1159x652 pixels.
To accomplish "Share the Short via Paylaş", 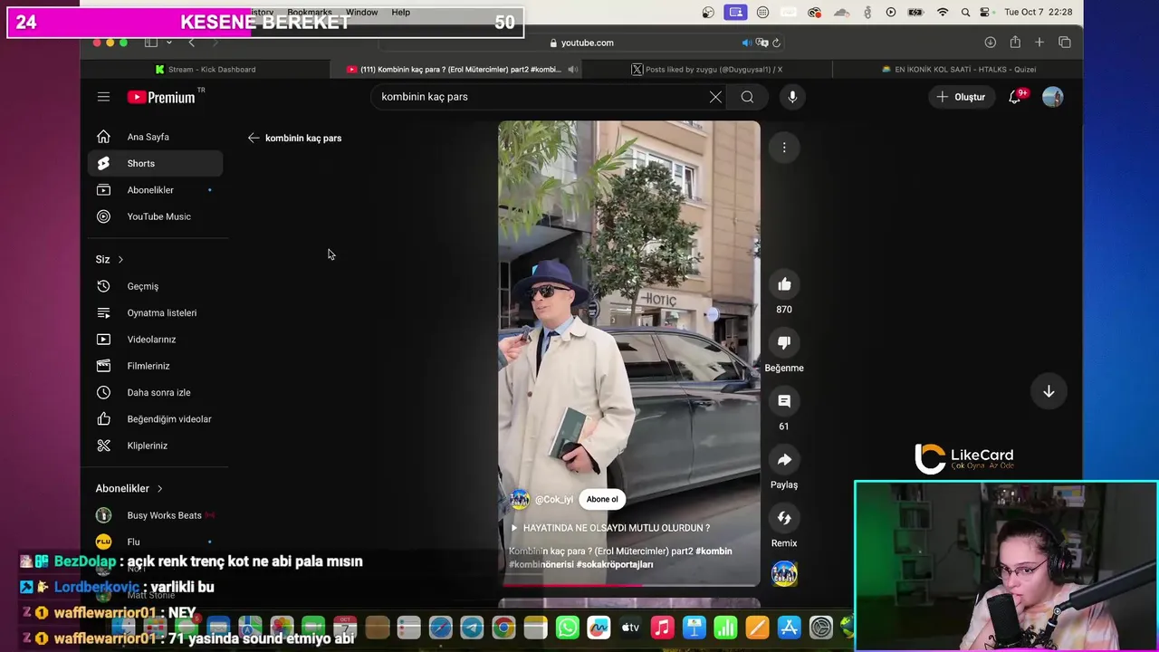I will 784,460.
